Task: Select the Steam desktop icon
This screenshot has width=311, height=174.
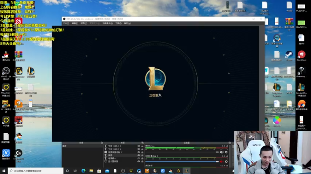Action: click(x=289, y=56)
